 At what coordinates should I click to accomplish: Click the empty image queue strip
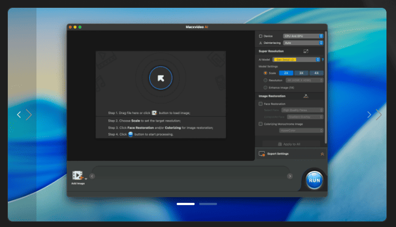click(191, 176)
